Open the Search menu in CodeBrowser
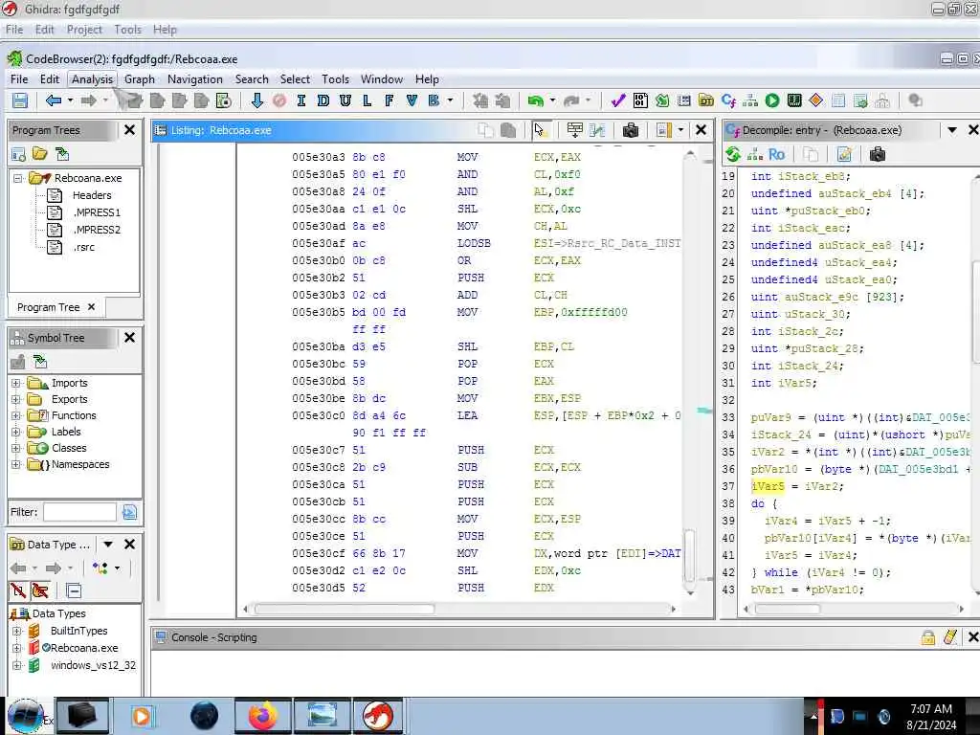 point(252,79)
